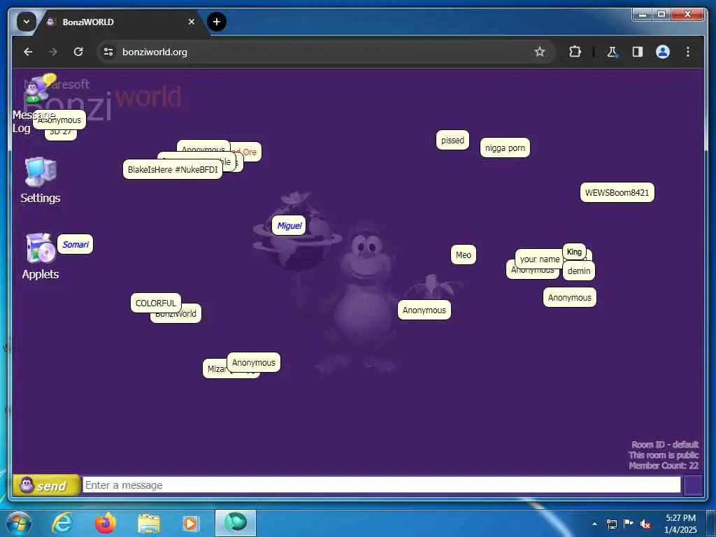Open the Windows Start menu orb
The width and height of the screenshot is (716, 537).
(x=18, y=523)
